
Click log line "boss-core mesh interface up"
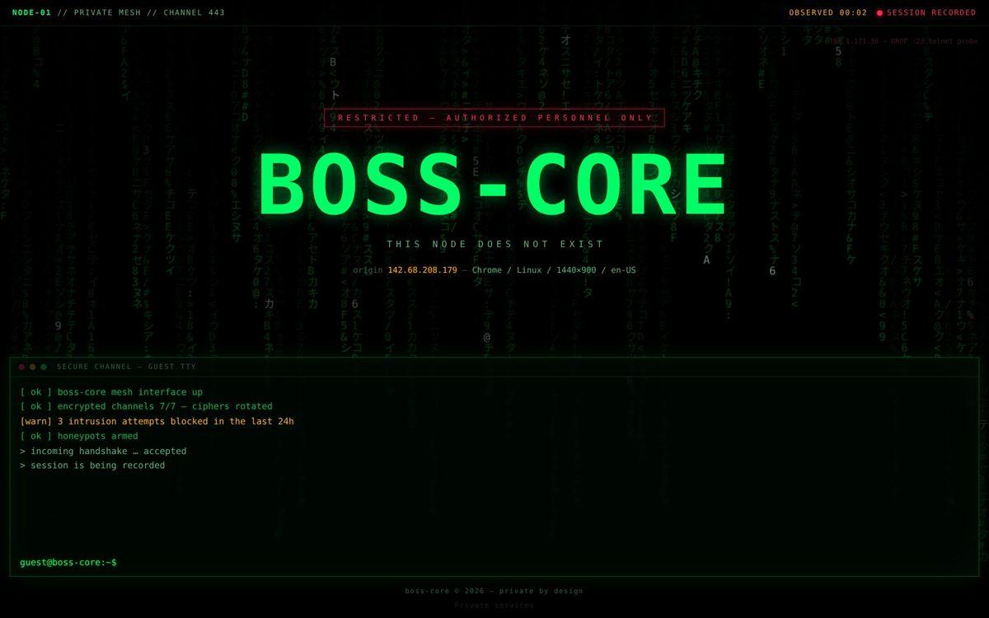click(x=111, y=392)
